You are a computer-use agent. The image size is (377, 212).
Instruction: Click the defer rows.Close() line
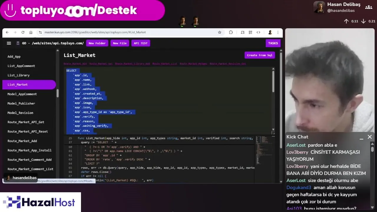pyautogui.click(x=96, y=172)
